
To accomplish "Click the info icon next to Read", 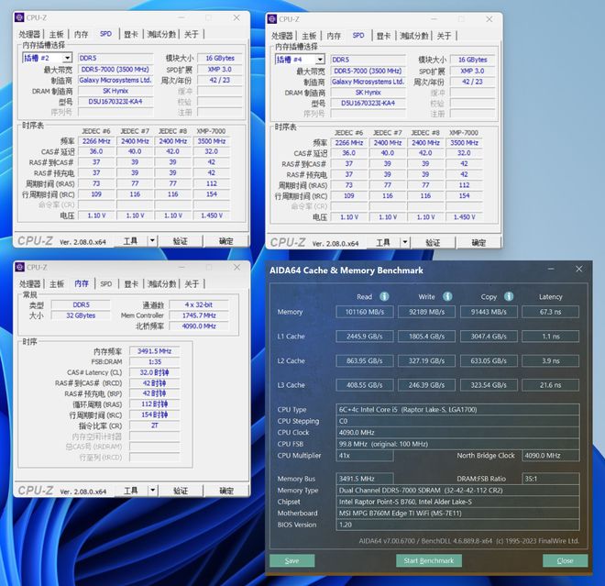I will tap(384, 296).
